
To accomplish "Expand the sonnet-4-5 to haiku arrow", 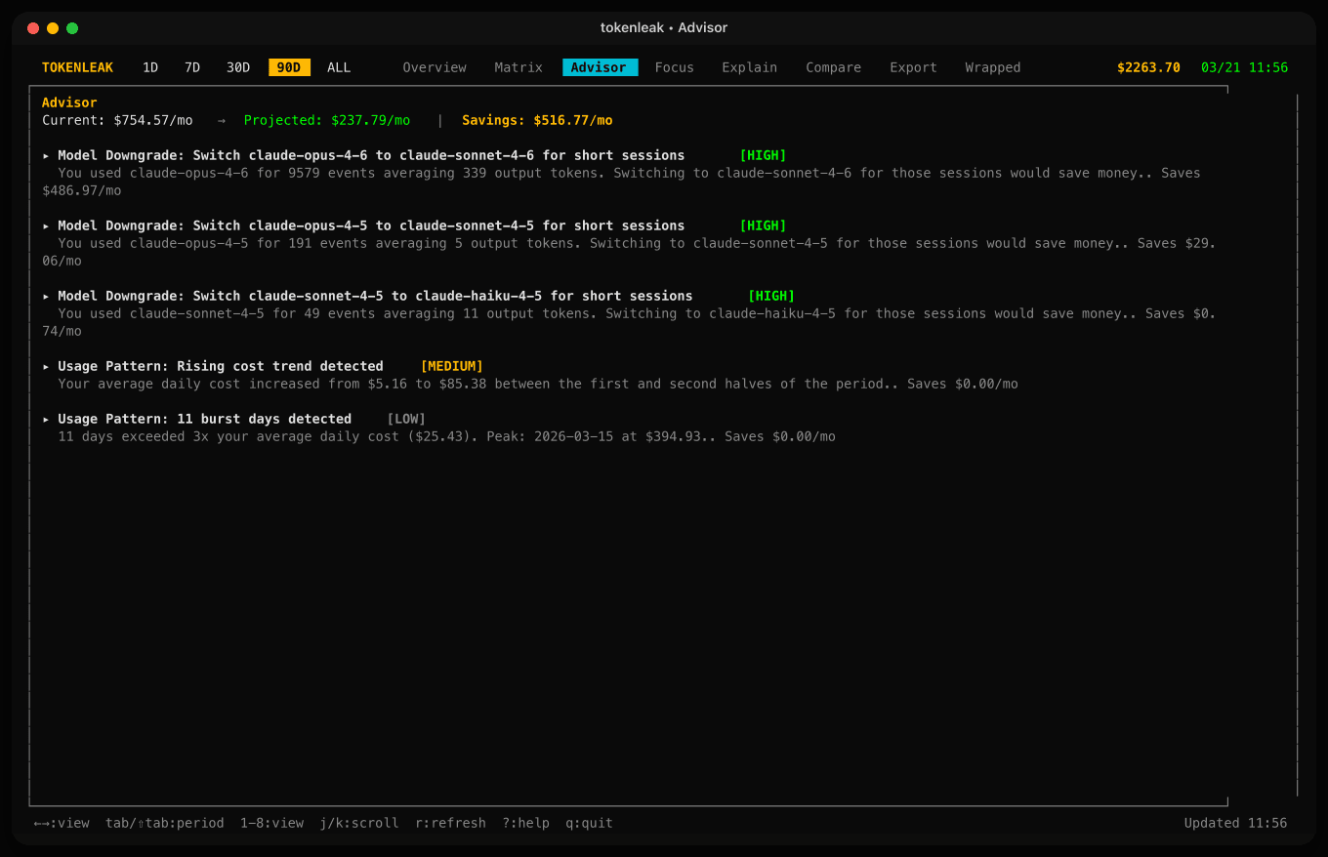I will pyautogui.click(x=46, y=296).
